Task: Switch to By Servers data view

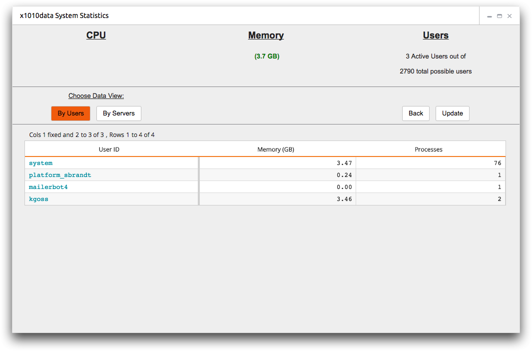Action: (x=119, y=113)
